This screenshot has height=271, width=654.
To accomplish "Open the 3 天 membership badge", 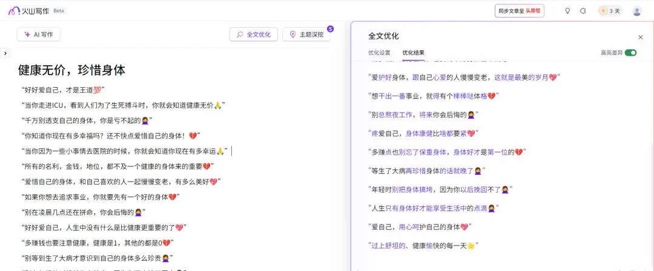I will click(x=610, y=11).
